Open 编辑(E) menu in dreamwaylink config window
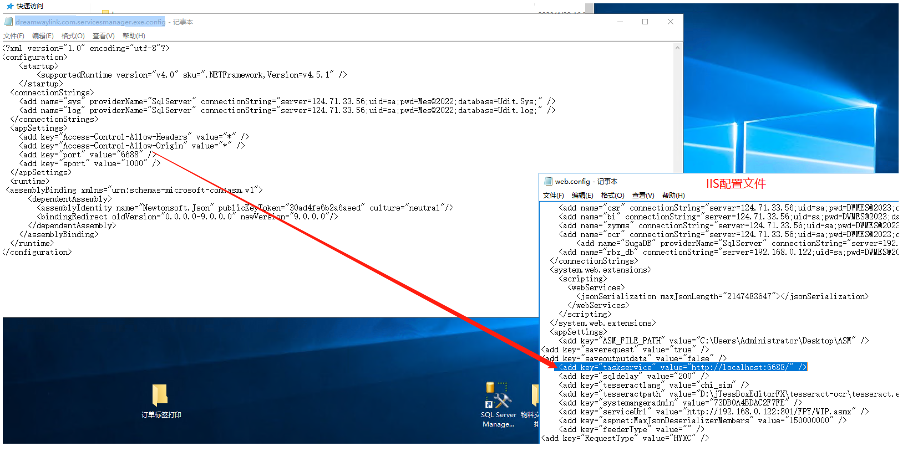 tap(43, 36)
